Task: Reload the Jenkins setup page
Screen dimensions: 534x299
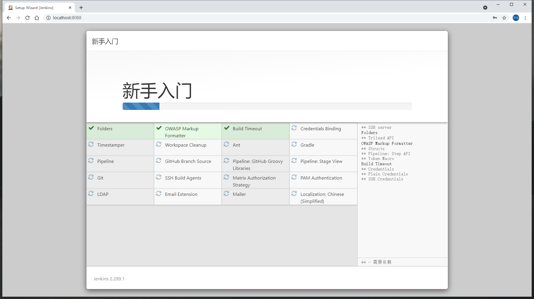Action: tap(27, 18)
